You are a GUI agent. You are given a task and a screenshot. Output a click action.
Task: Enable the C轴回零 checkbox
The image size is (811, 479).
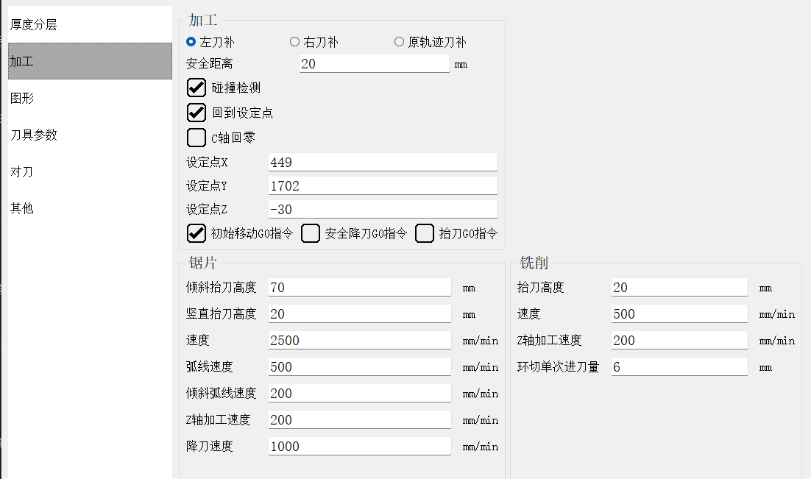click(x=196, y=138)
